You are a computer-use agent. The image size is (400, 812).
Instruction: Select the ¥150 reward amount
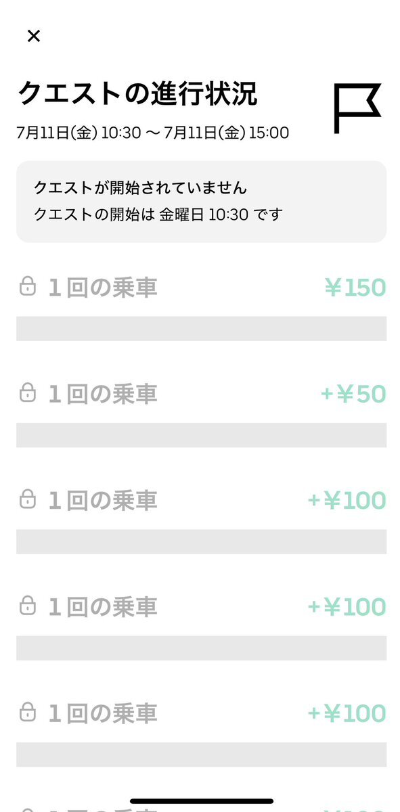355,288
